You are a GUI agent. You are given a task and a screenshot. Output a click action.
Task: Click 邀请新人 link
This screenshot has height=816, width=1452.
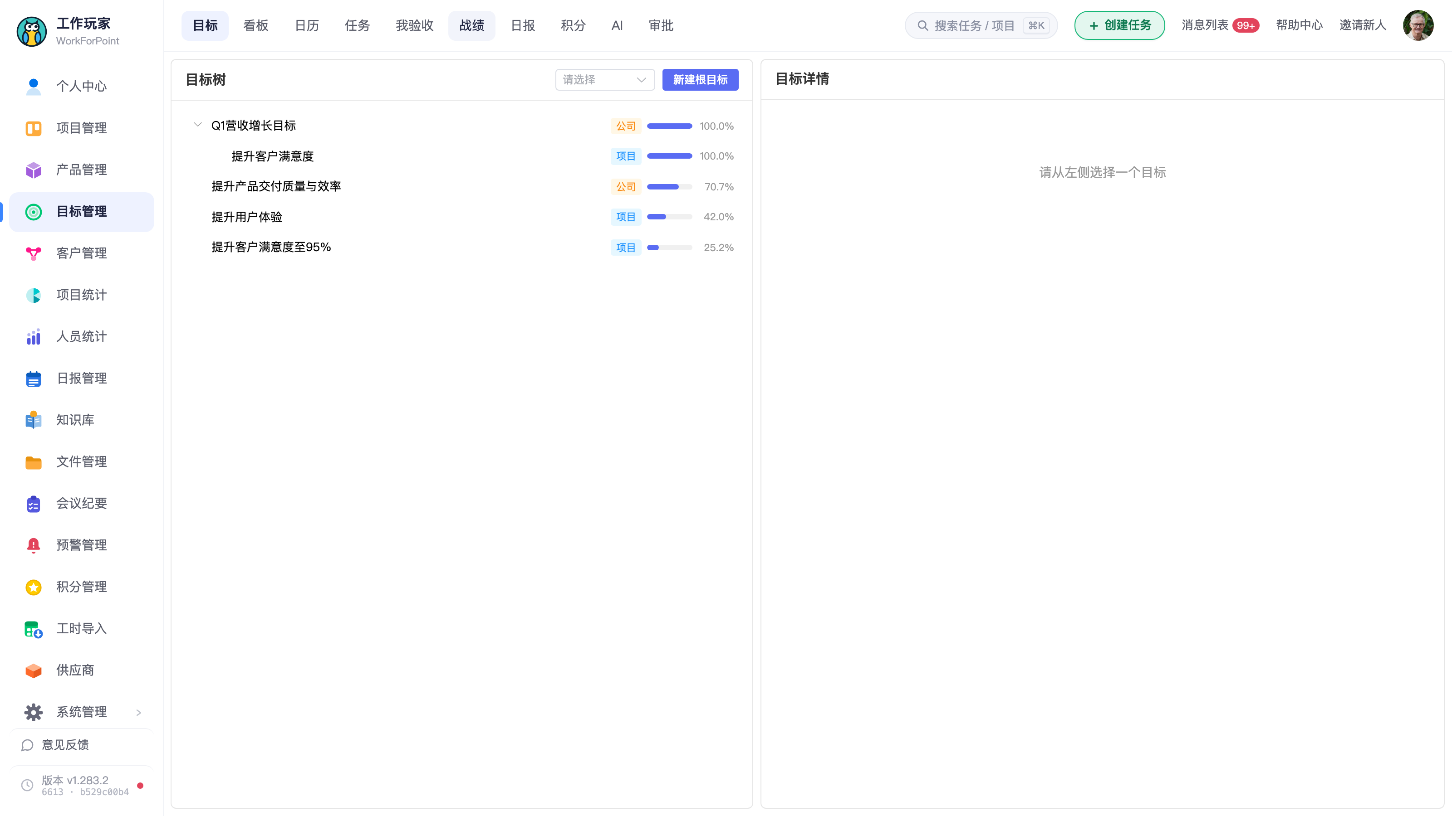(x=1362, y=25)
